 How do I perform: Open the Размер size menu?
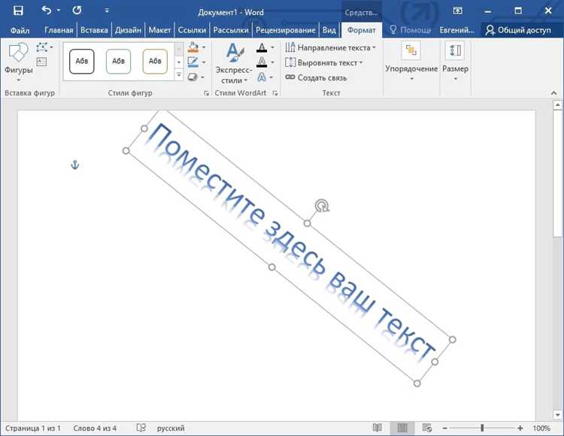click(x=455, y=62)
